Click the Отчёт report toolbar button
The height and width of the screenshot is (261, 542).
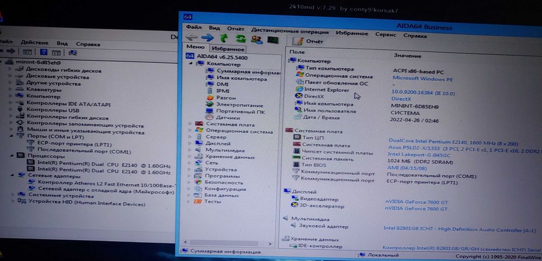pos(308,41)
